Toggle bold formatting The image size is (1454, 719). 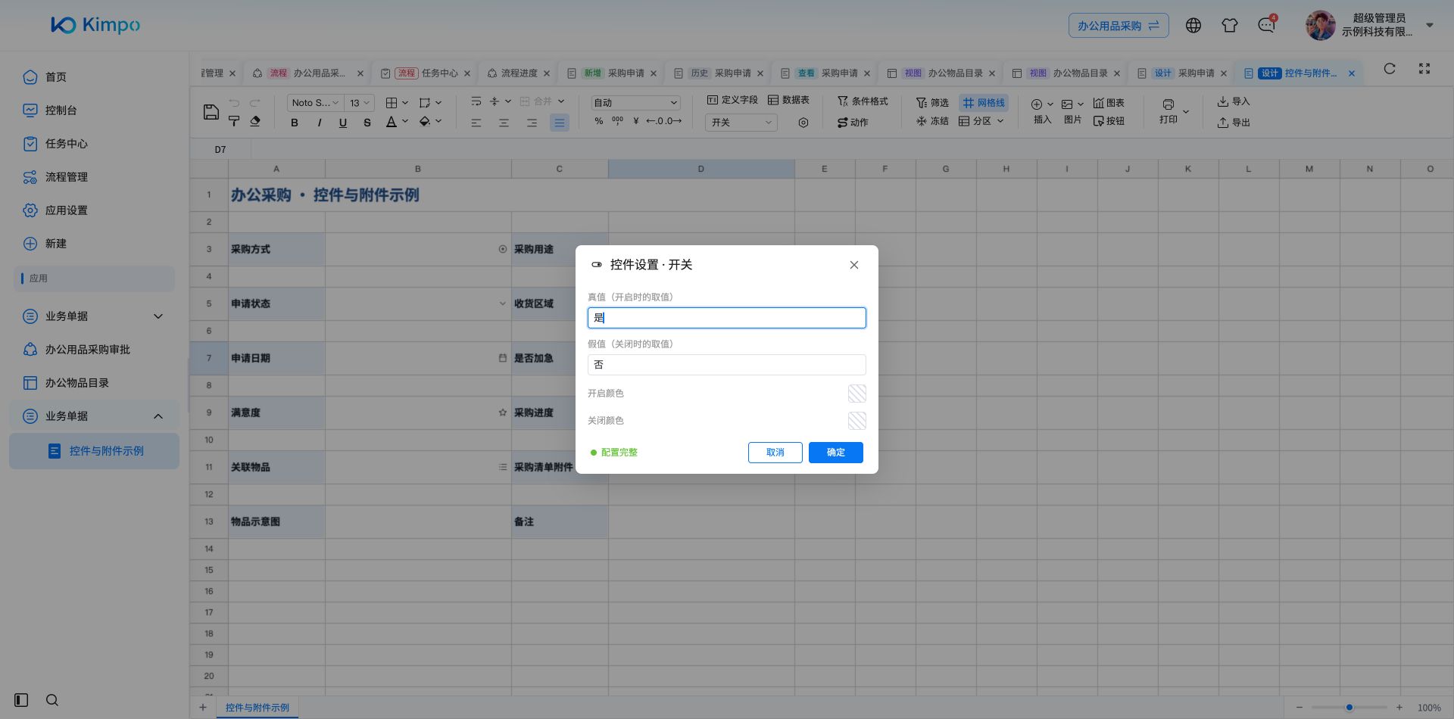pos(295,123)
